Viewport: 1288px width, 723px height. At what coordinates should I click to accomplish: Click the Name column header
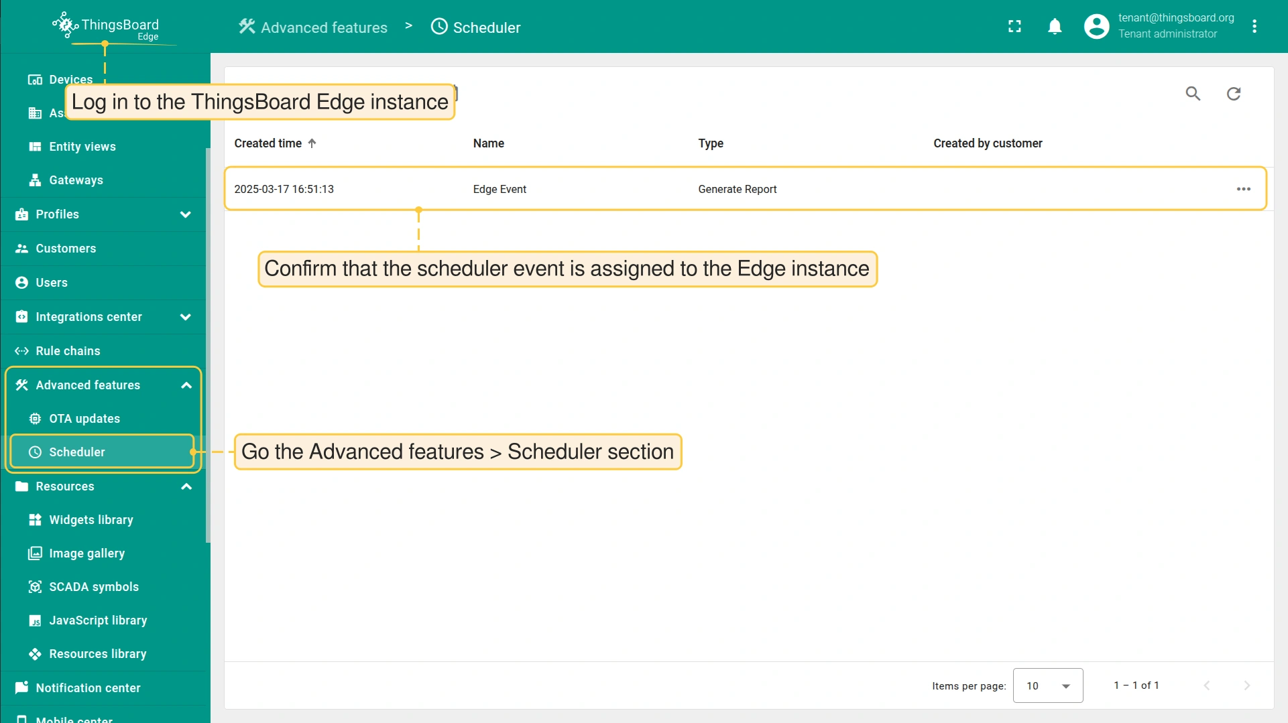tap(488, 143)
